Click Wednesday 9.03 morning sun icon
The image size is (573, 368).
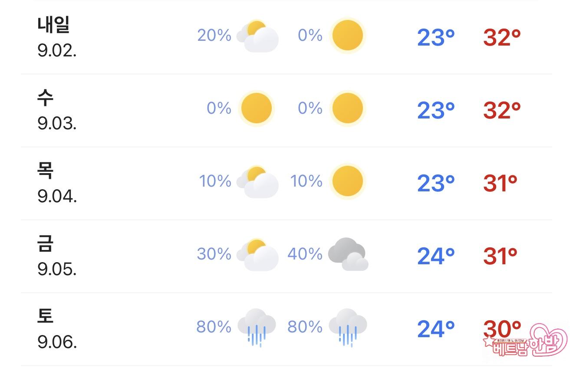pyautogui.click(x=257, y=108)
